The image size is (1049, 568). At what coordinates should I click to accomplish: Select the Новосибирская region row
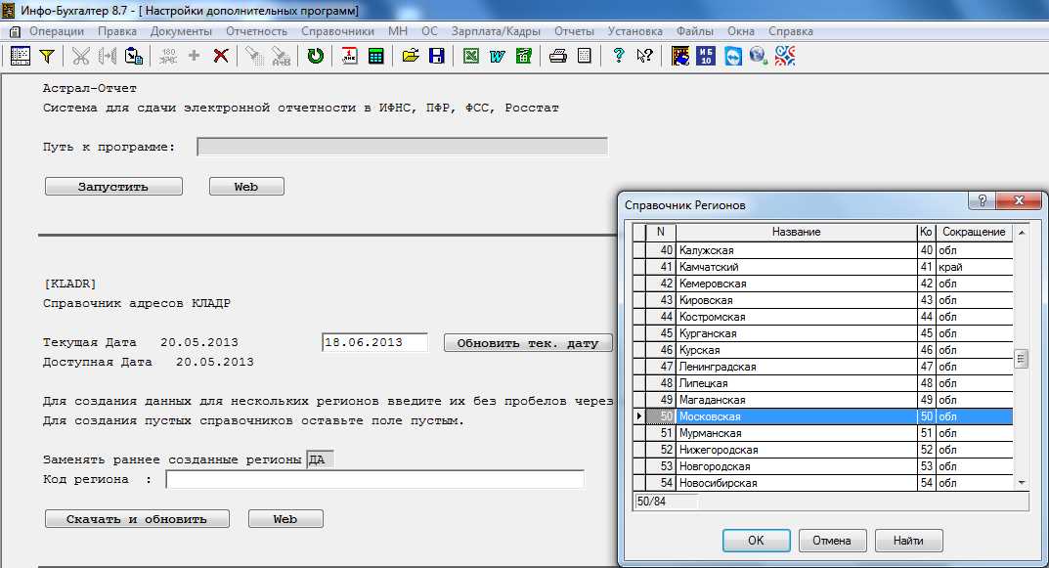point(823,483)
